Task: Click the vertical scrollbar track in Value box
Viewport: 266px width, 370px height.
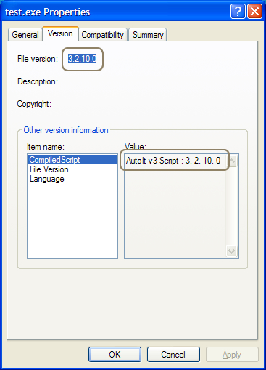Action: coord(232,206)
